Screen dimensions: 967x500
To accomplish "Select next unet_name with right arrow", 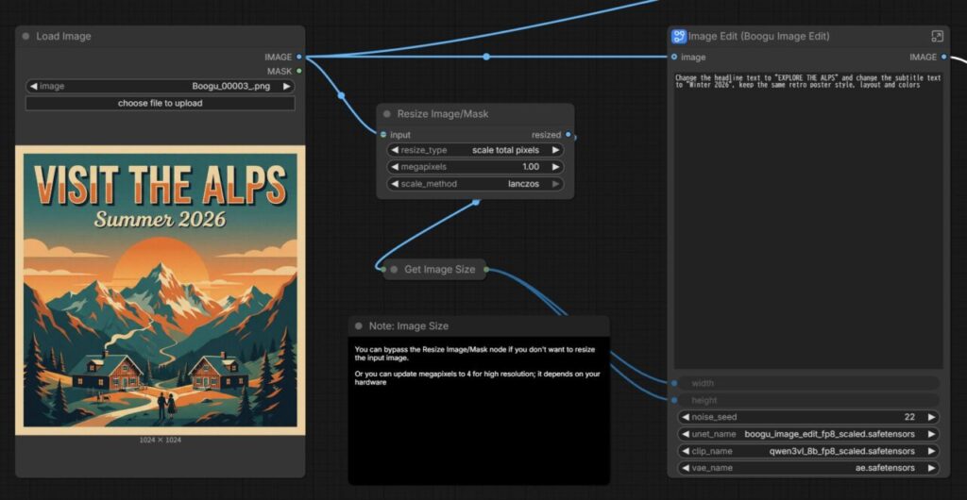I will 931,434.
